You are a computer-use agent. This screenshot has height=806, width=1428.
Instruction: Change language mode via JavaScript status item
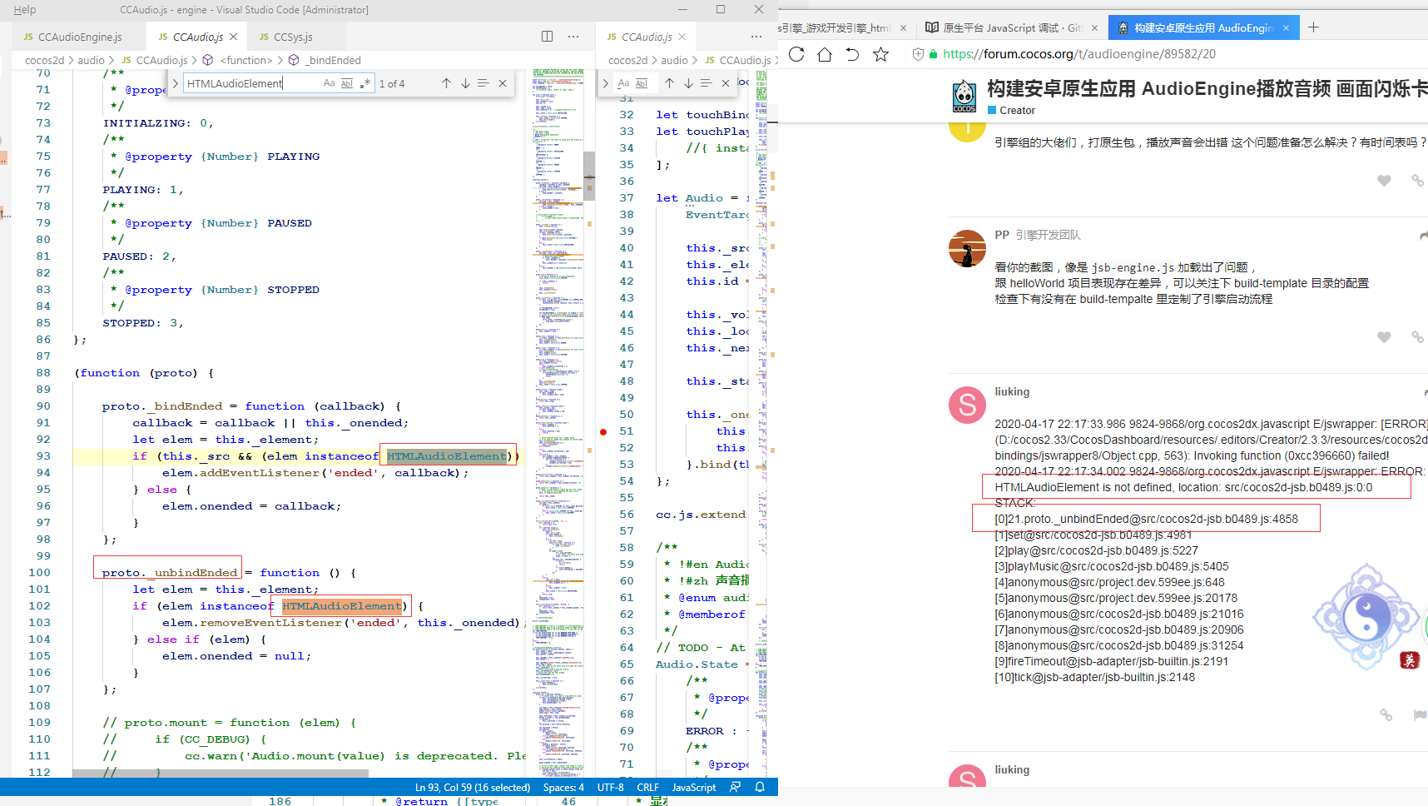(694, 788)
